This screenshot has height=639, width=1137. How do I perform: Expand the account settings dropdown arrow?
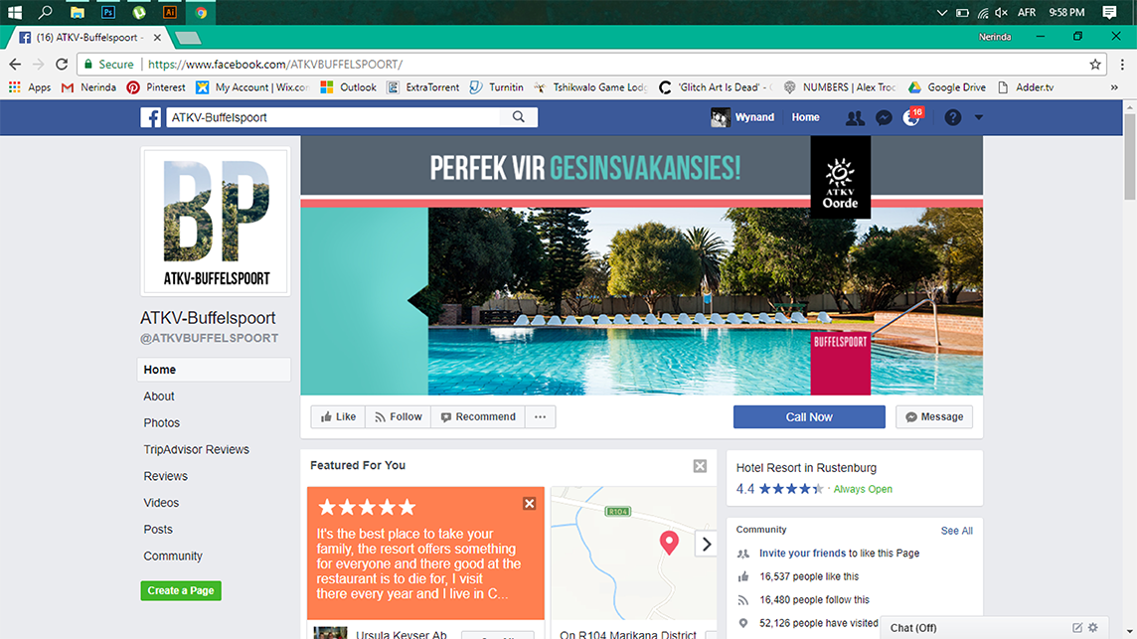tap(978, 117)
